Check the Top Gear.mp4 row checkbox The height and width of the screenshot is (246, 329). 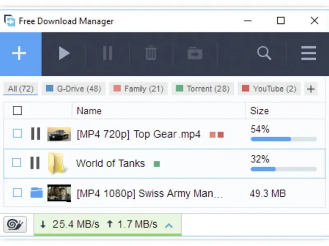point(17,133)
